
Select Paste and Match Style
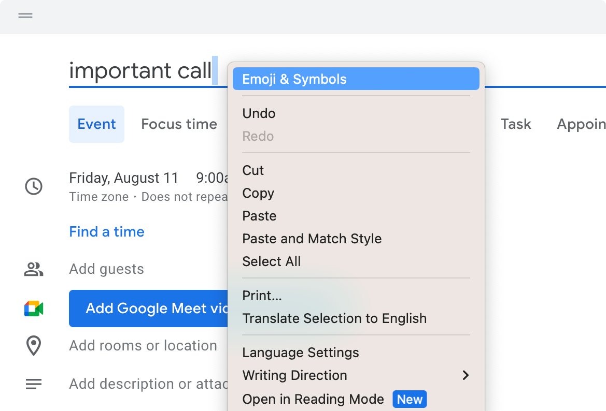pos(356,239)
